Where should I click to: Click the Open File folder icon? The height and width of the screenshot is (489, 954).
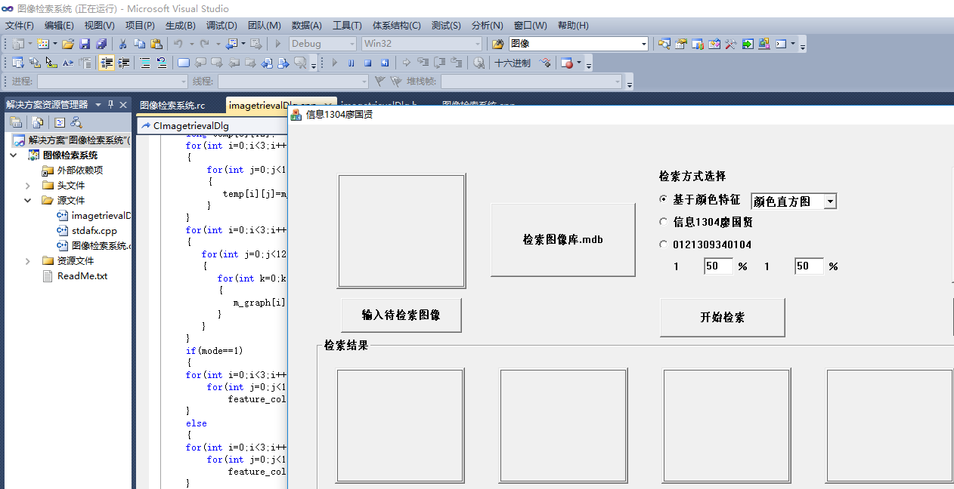tap(68, 44)
